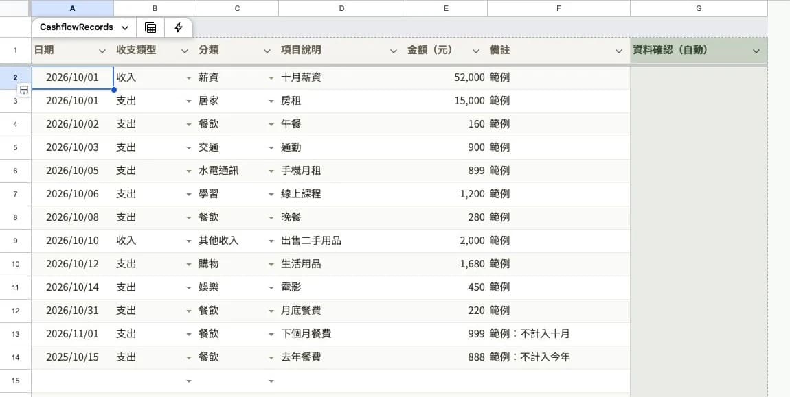
Task: Select row 15 header number
Action: pos(16,381)
